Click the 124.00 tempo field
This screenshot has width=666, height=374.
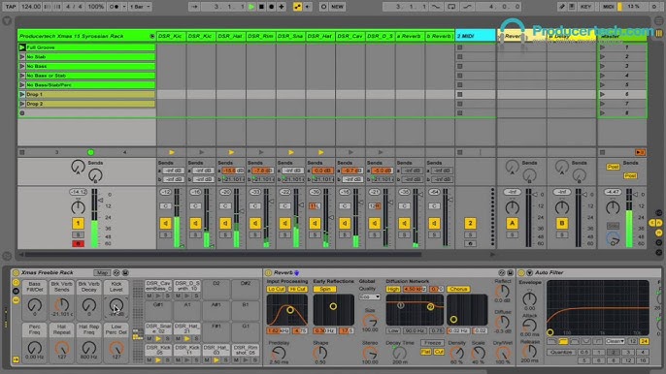(31, 7)
